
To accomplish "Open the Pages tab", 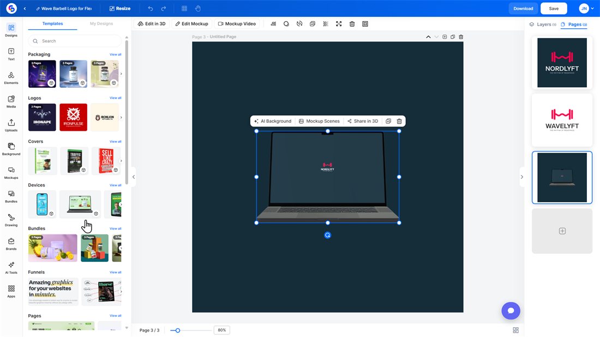I will point(574,24).
